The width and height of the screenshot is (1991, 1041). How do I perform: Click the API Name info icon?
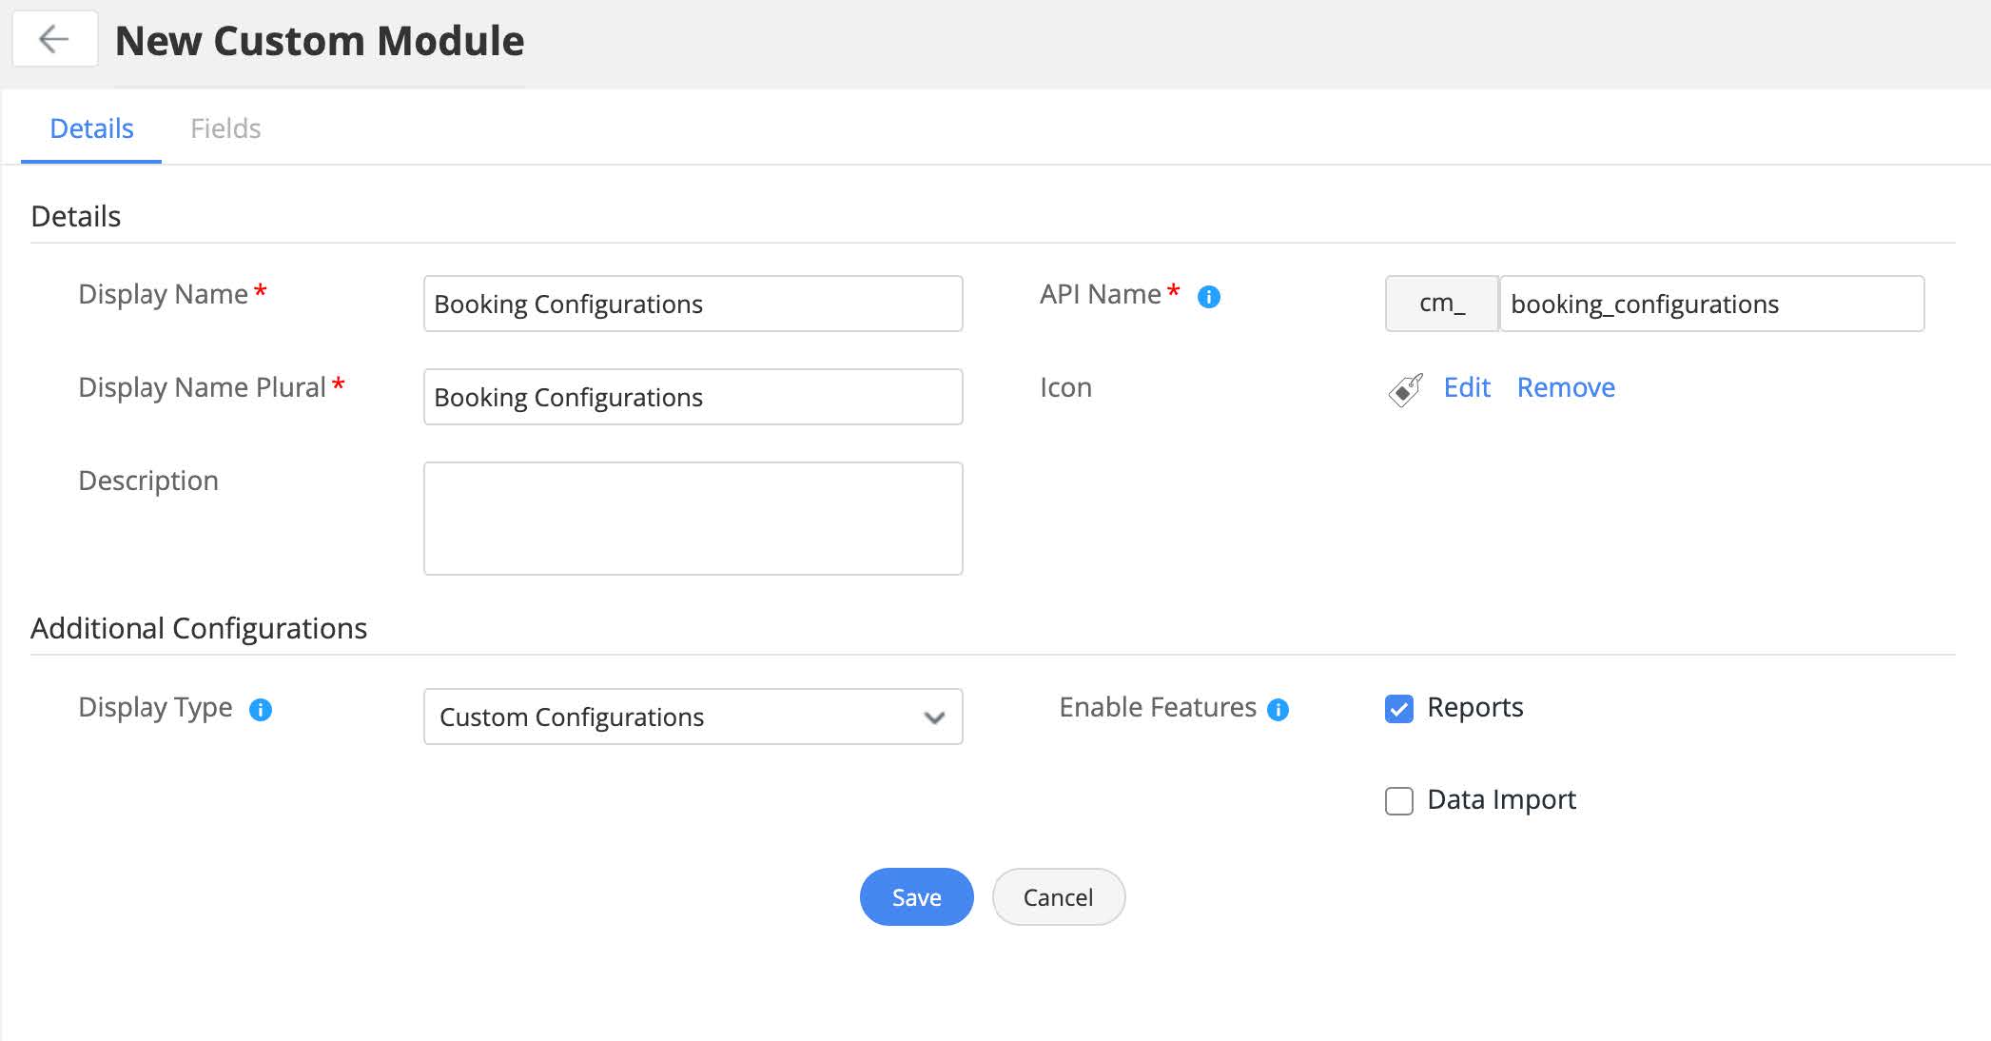coord(1208,297)
